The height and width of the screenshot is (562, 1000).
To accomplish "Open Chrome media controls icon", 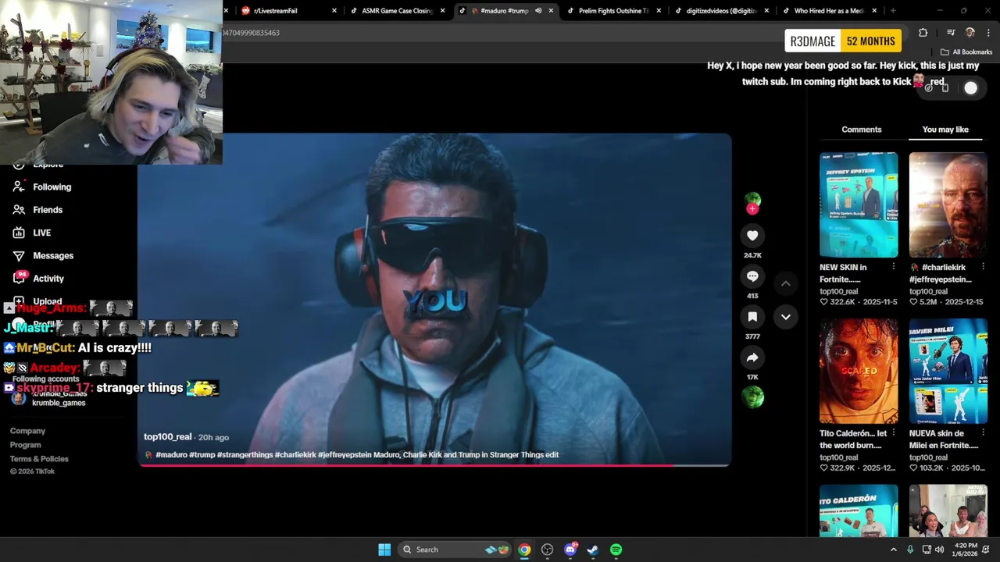I will point(951,33).
